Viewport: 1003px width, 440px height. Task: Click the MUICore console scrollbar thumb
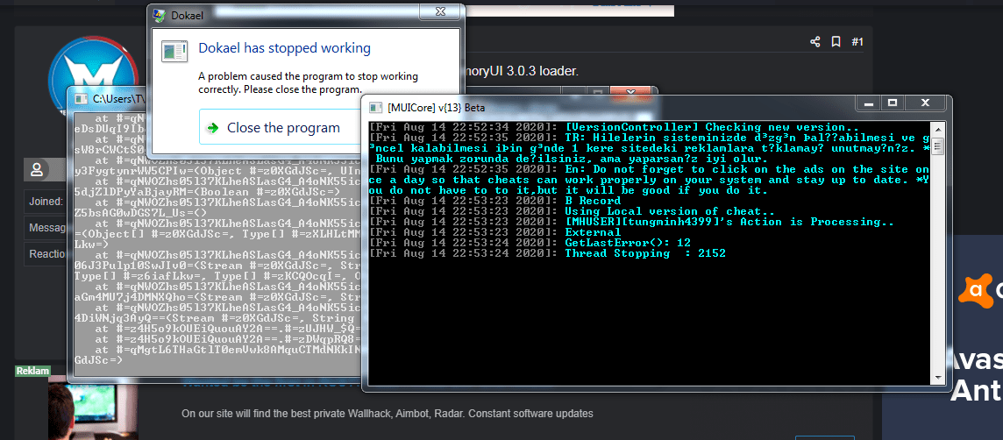coord(937,145)
